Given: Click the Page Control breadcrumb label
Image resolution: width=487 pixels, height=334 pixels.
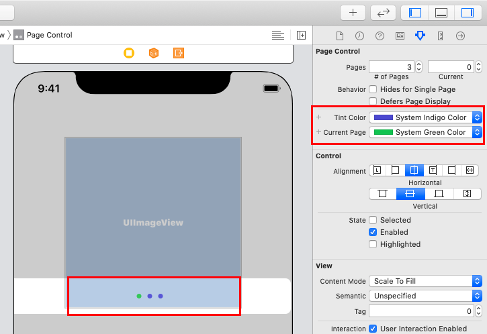Looking at the screenshot, I should coord(50,35).
